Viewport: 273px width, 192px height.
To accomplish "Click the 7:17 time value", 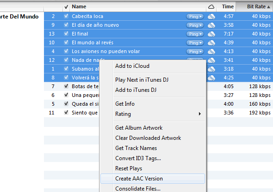I will click(229, 34).
